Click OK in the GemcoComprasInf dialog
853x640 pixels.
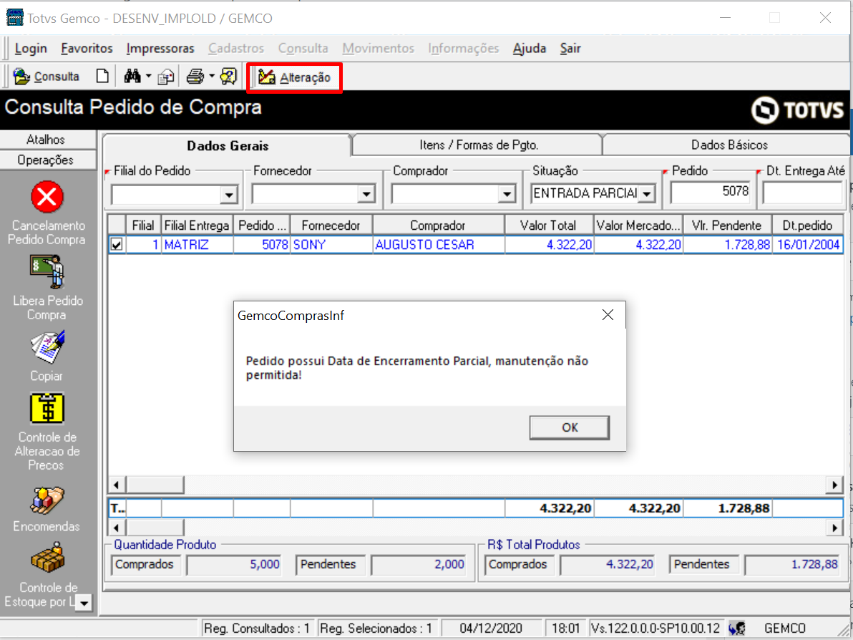click(570, 428)
